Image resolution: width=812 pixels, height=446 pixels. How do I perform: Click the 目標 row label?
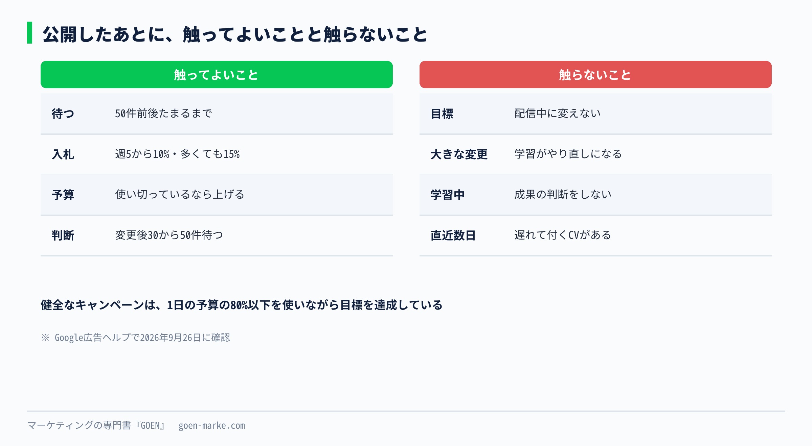442,114
